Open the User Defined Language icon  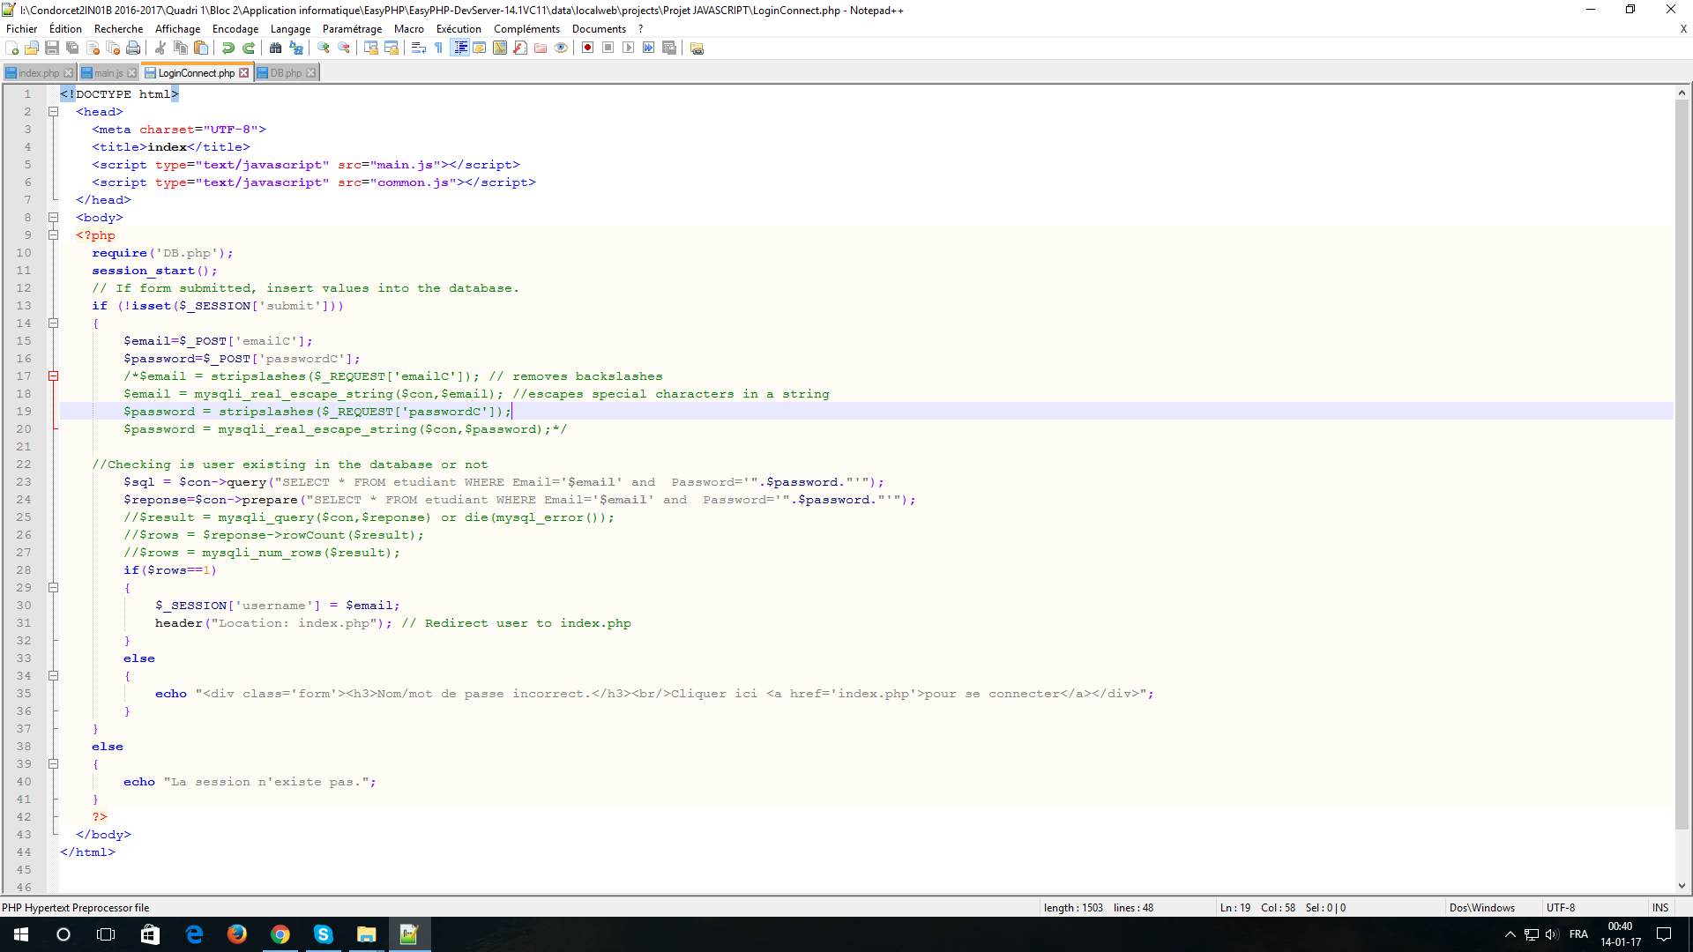click(x=480, y=48)
